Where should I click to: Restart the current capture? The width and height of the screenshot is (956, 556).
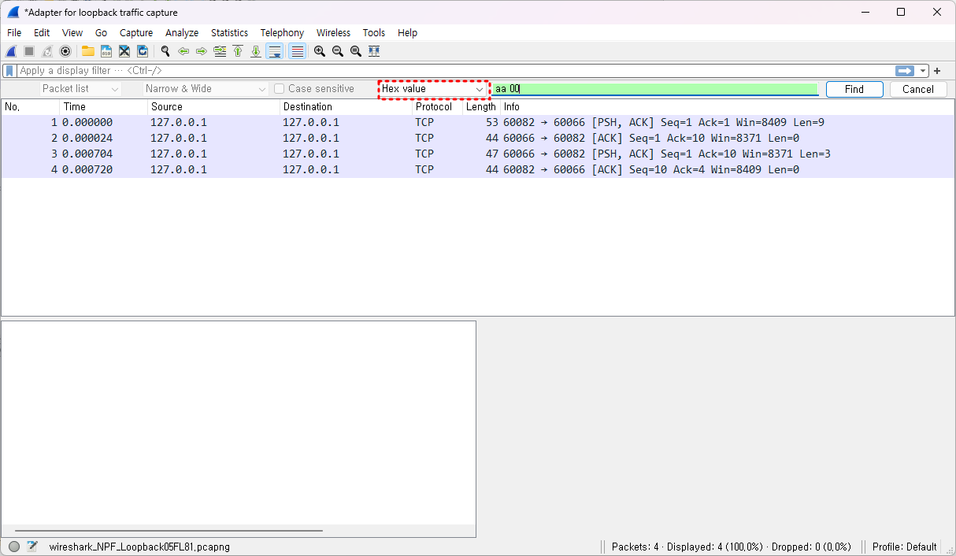[x=47, y=51]
